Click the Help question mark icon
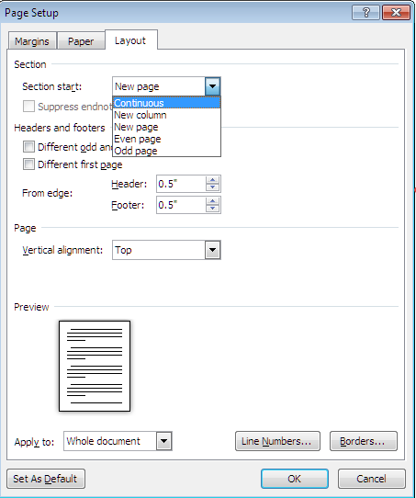This screenshot has width=416, height=498. click(x=365, y=13)
